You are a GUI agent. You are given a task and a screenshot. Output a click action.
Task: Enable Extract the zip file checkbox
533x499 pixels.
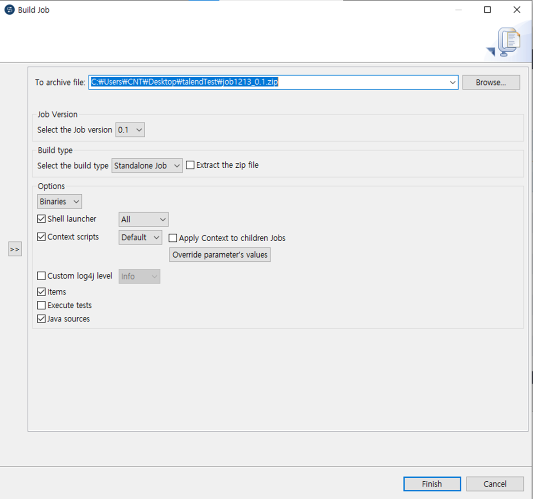tap(190, 165)
